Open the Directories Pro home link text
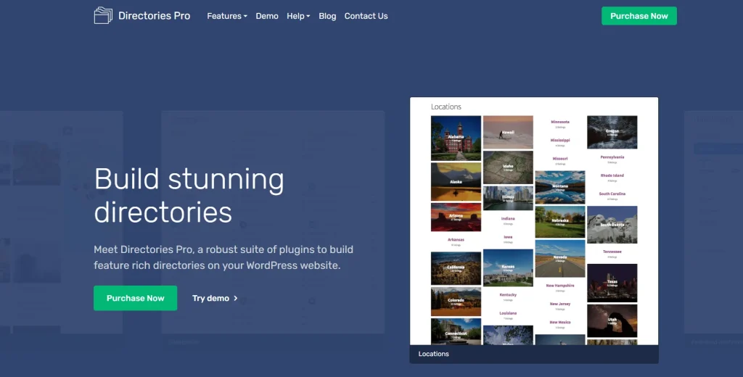 154,16
